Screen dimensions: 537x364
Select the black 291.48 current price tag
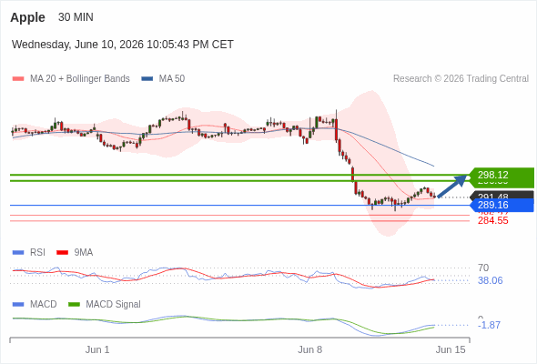(x=502, y=196)
